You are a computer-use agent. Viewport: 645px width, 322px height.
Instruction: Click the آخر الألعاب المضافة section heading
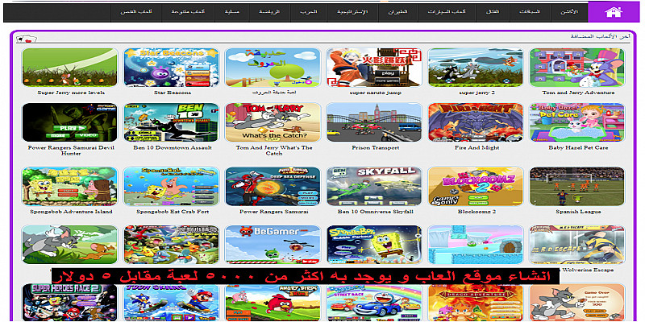600,36
